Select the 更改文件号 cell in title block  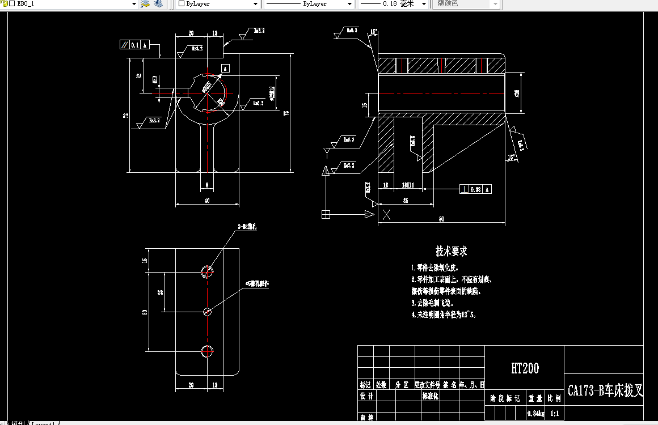pos(427,385)
